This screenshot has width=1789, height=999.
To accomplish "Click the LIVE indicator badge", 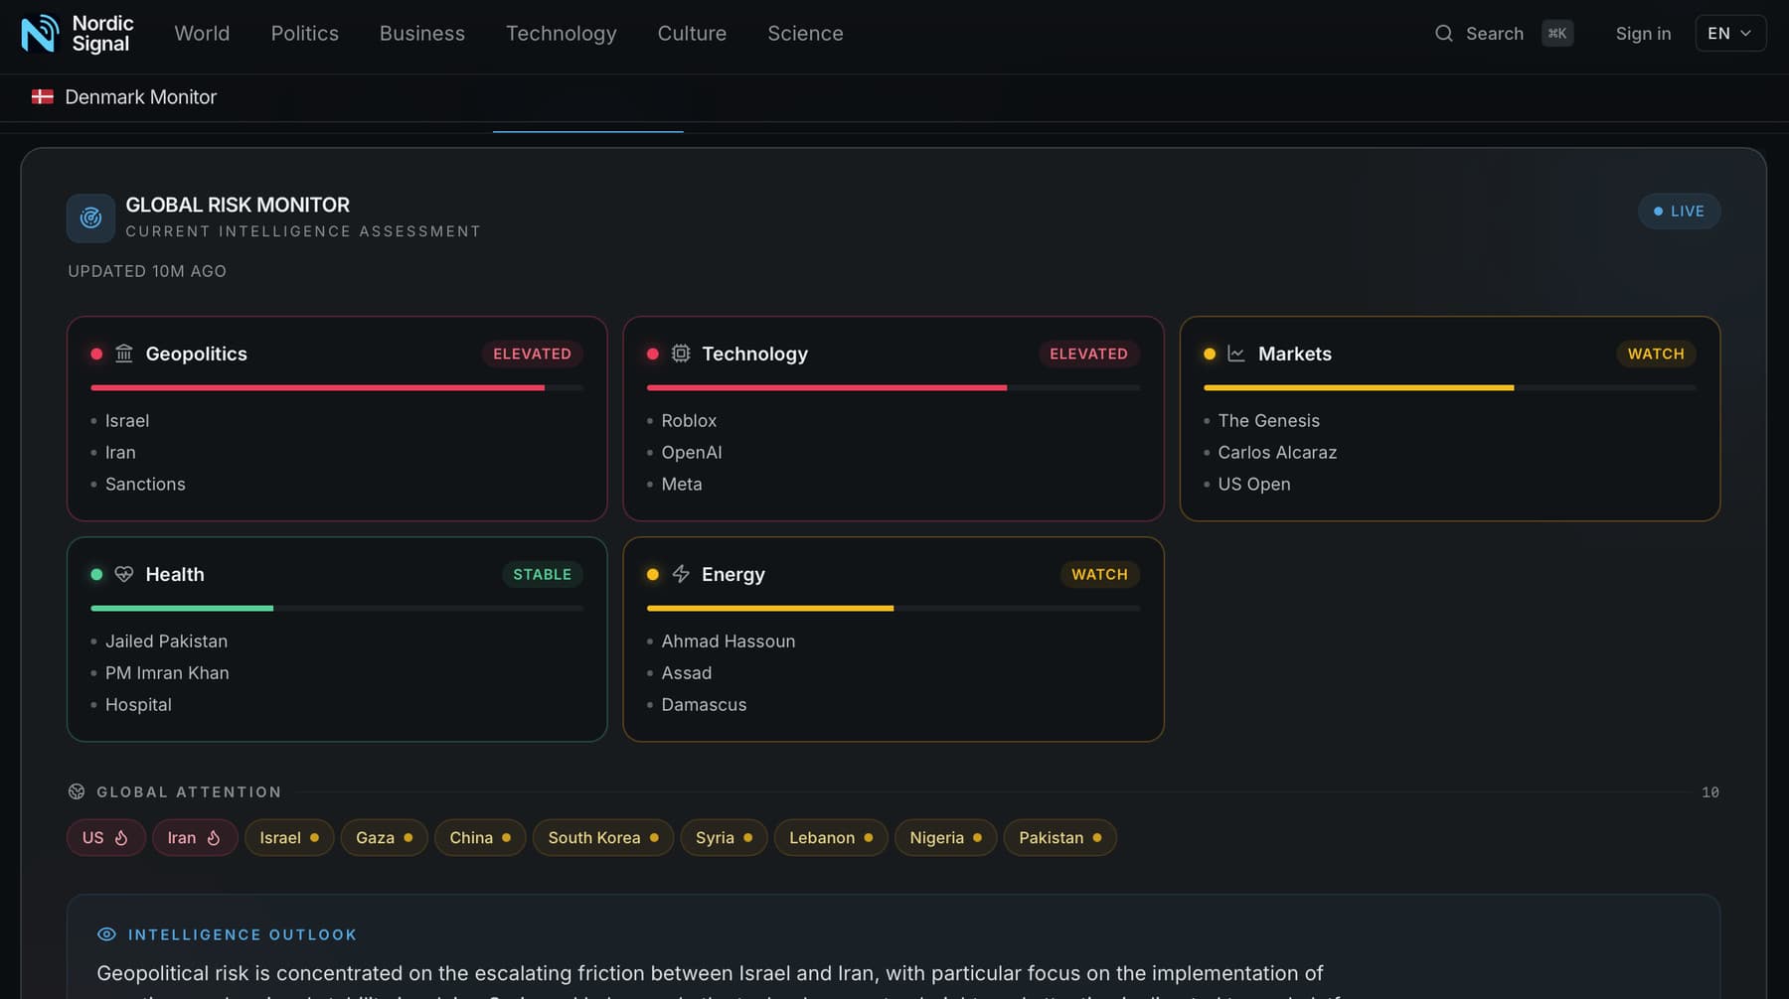I will (1679, 212).
